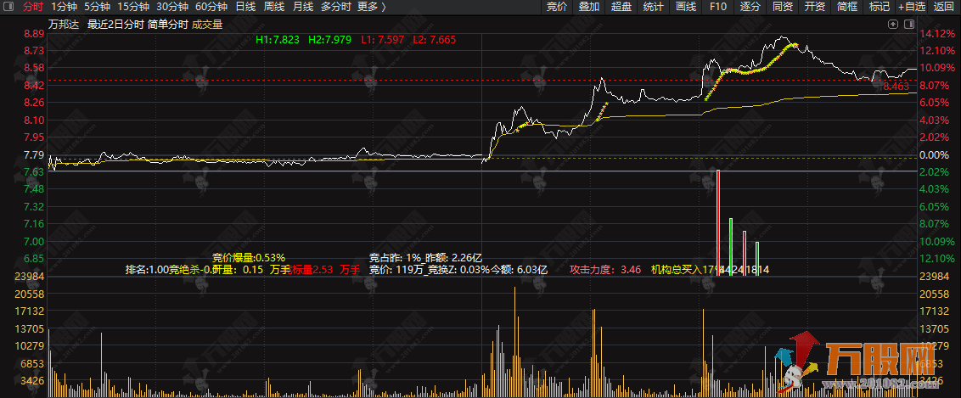
Task: Activate the 画线 drawing tool button
Action: click(x=686, y=7)
